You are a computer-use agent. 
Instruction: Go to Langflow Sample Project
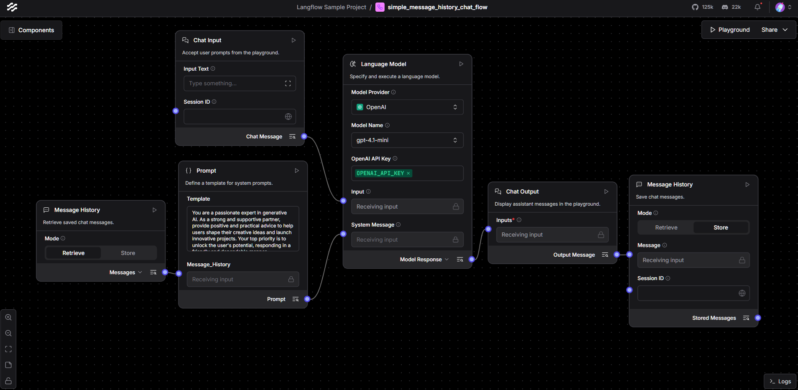(x=331, y=7)
